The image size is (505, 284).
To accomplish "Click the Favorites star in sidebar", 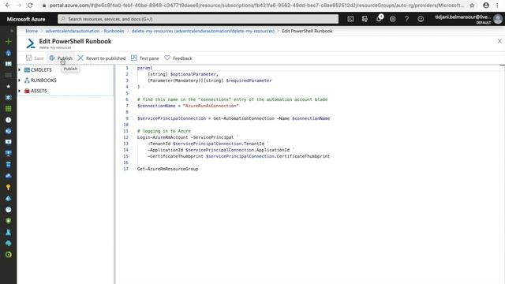I will [9, 86].
